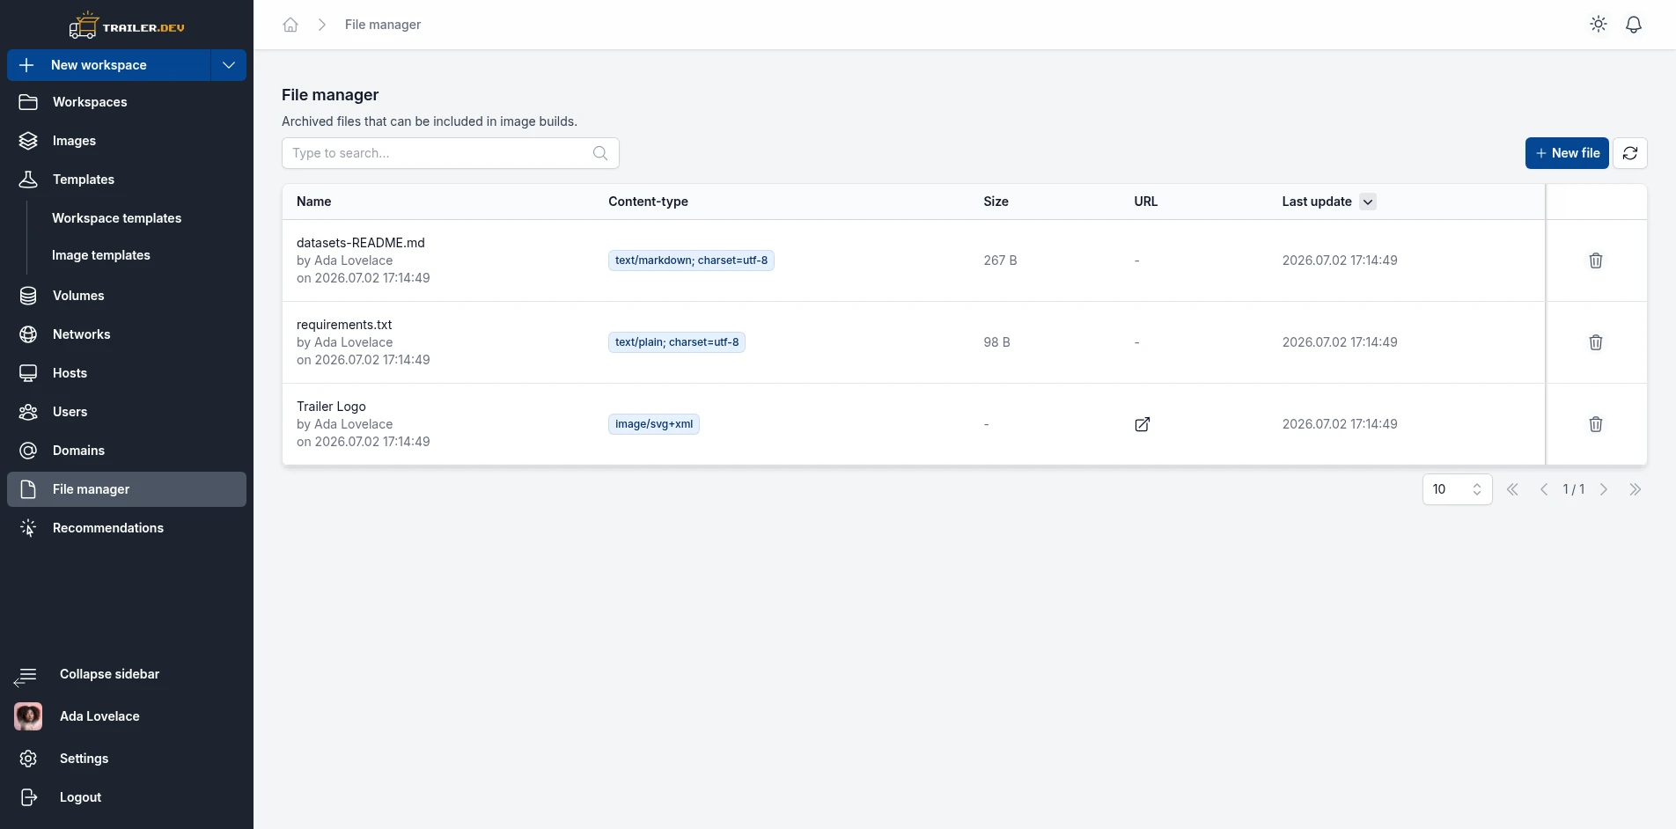Expand the New workspace dropdown arrow

point(229,65)
